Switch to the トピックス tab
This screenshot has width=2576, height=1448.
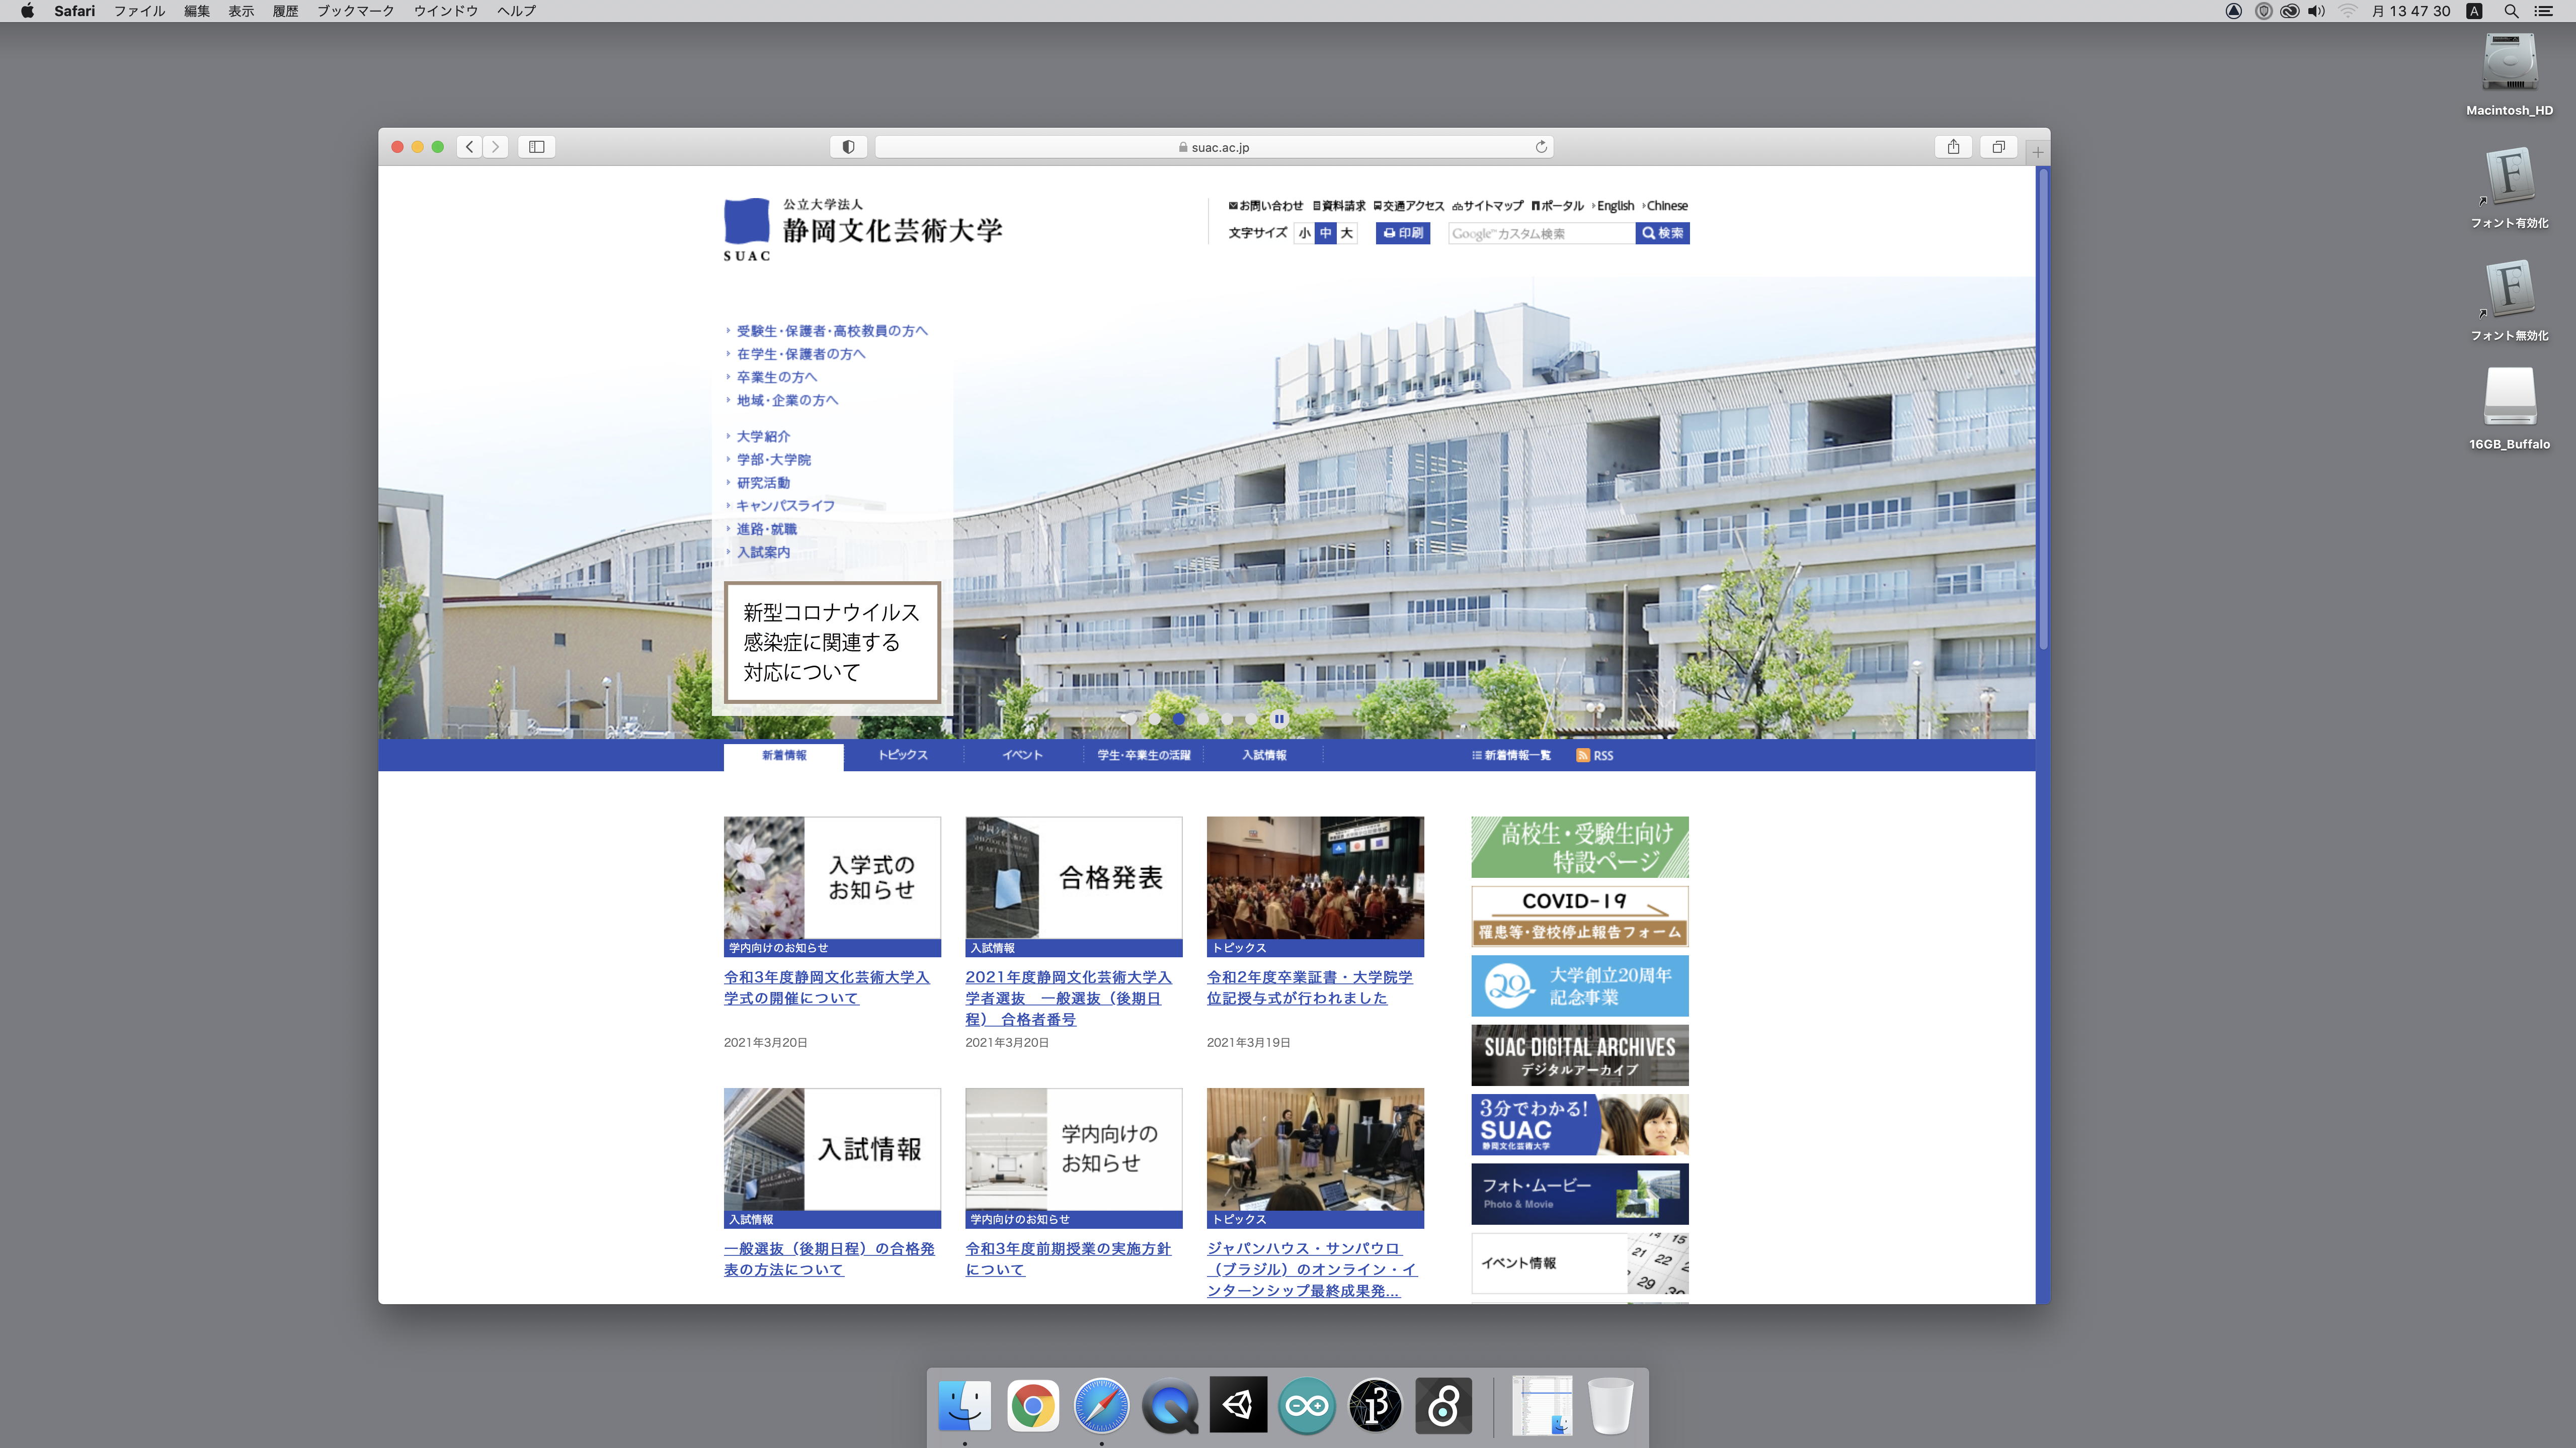[903, 756]
